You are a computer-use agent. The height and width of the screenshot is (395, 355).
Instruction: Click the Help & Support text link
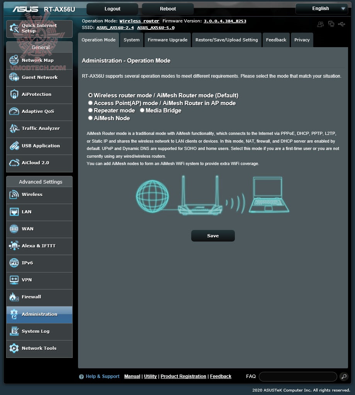pos(102,376)
